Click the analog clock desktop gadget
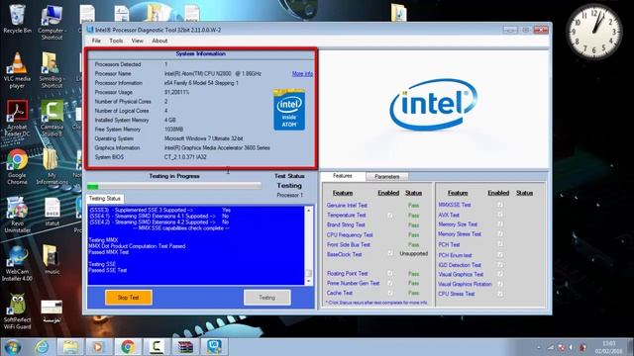Screen dimensions: 634x356 (x=594, y=32)
